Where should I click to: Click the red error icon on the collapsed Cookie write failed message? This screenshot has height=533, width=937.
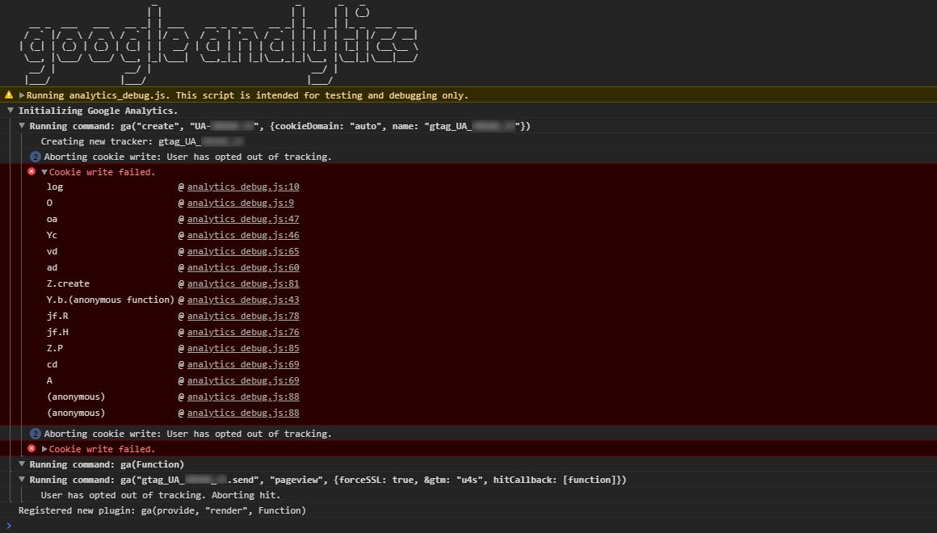(x=32, y=449)
